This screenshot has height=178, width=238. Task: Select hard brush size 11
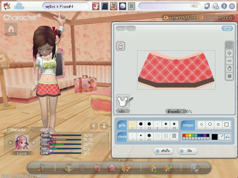click(x=141, y=125)
